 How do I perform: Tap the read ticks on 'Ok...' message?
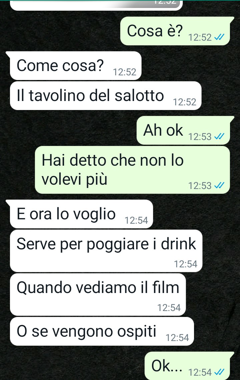(219, 372)
